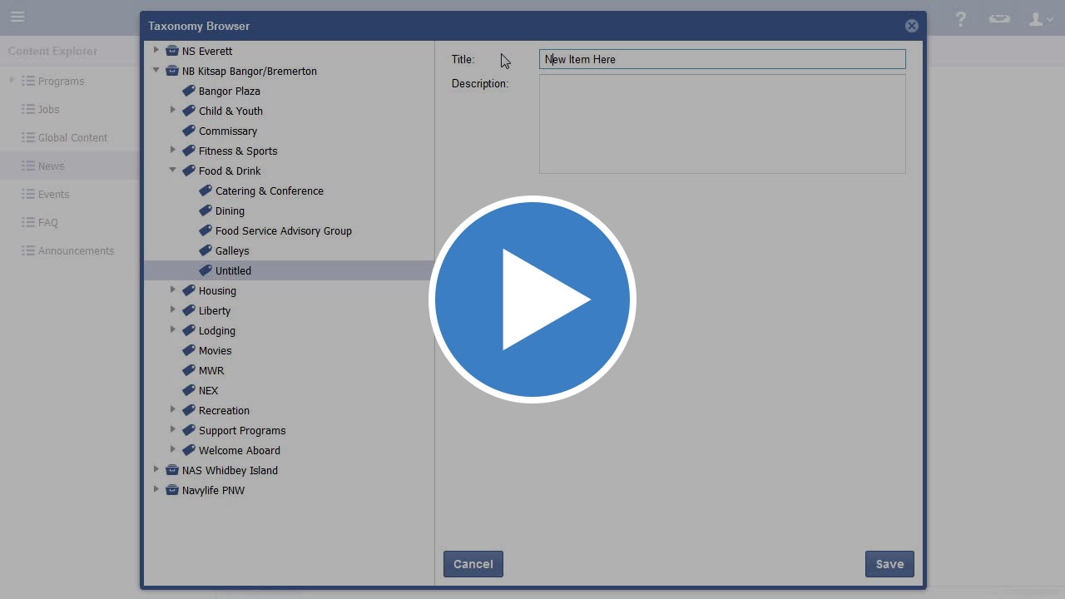Open News in Content Explorer
Viewport: 1065px width, 599px height.
coord(51,166)
